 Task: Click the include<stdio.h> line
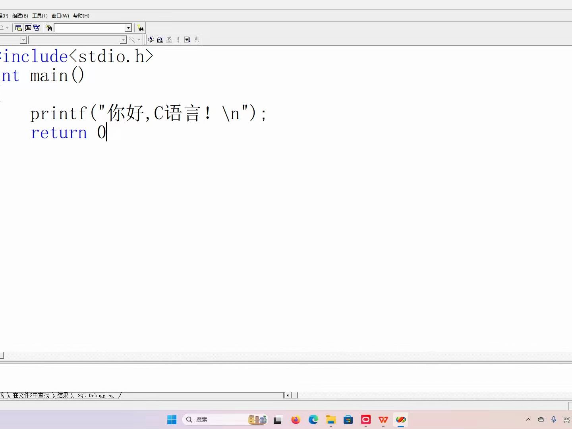[77, 56]
